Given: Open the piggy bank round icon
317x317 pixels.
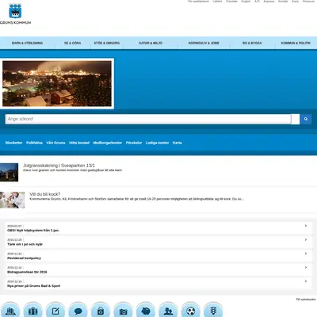Looking at the screenshot, I should point(146,310).
